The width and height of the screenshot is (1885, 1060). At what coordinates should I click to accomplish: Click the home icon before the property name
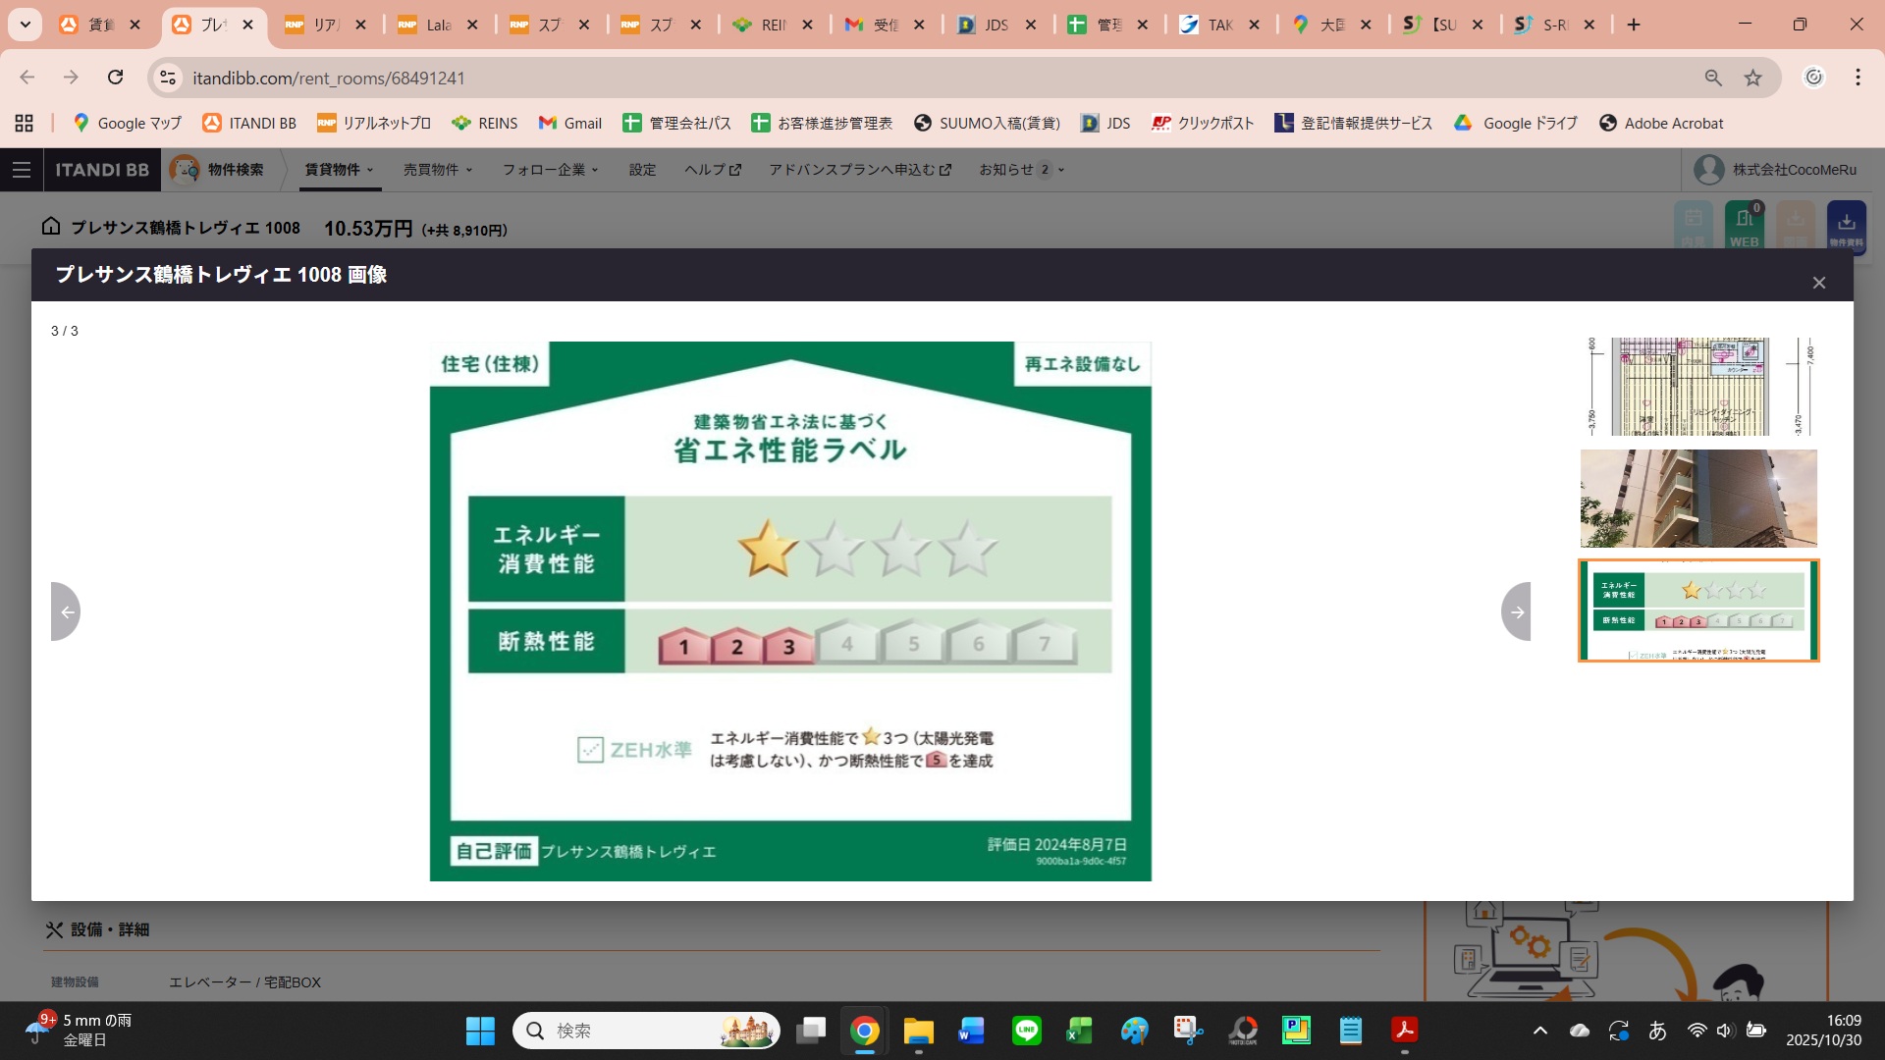point(50,226)
